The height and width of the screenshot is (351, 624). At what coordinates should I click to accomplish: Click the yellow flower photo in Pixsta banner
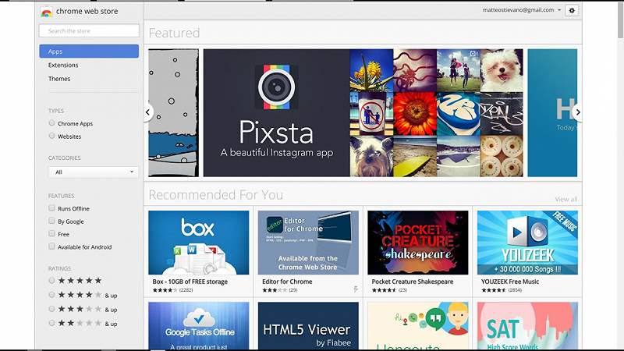click(372, 70)
